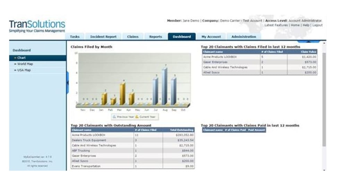Click the vertical scrollbar on the right
The height and width of the screenshot is (191, 340).
[x=324, y=97]
